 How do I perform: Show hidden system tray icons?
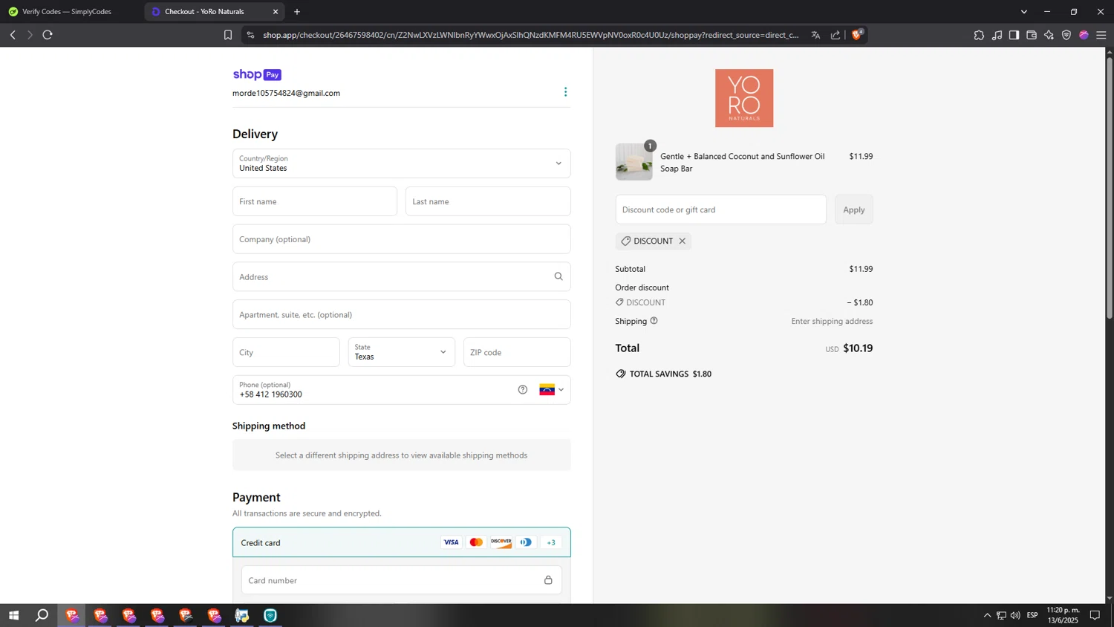click(987, 615)
